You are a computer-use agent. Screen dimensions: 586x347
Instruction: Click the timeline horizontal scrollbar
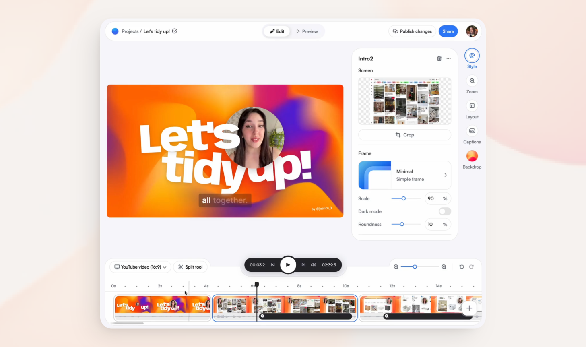click(x=128, y=323)
